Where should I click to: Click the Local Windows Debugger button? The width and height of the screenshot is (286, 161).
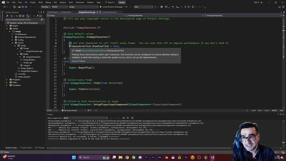tap(112, 7)
